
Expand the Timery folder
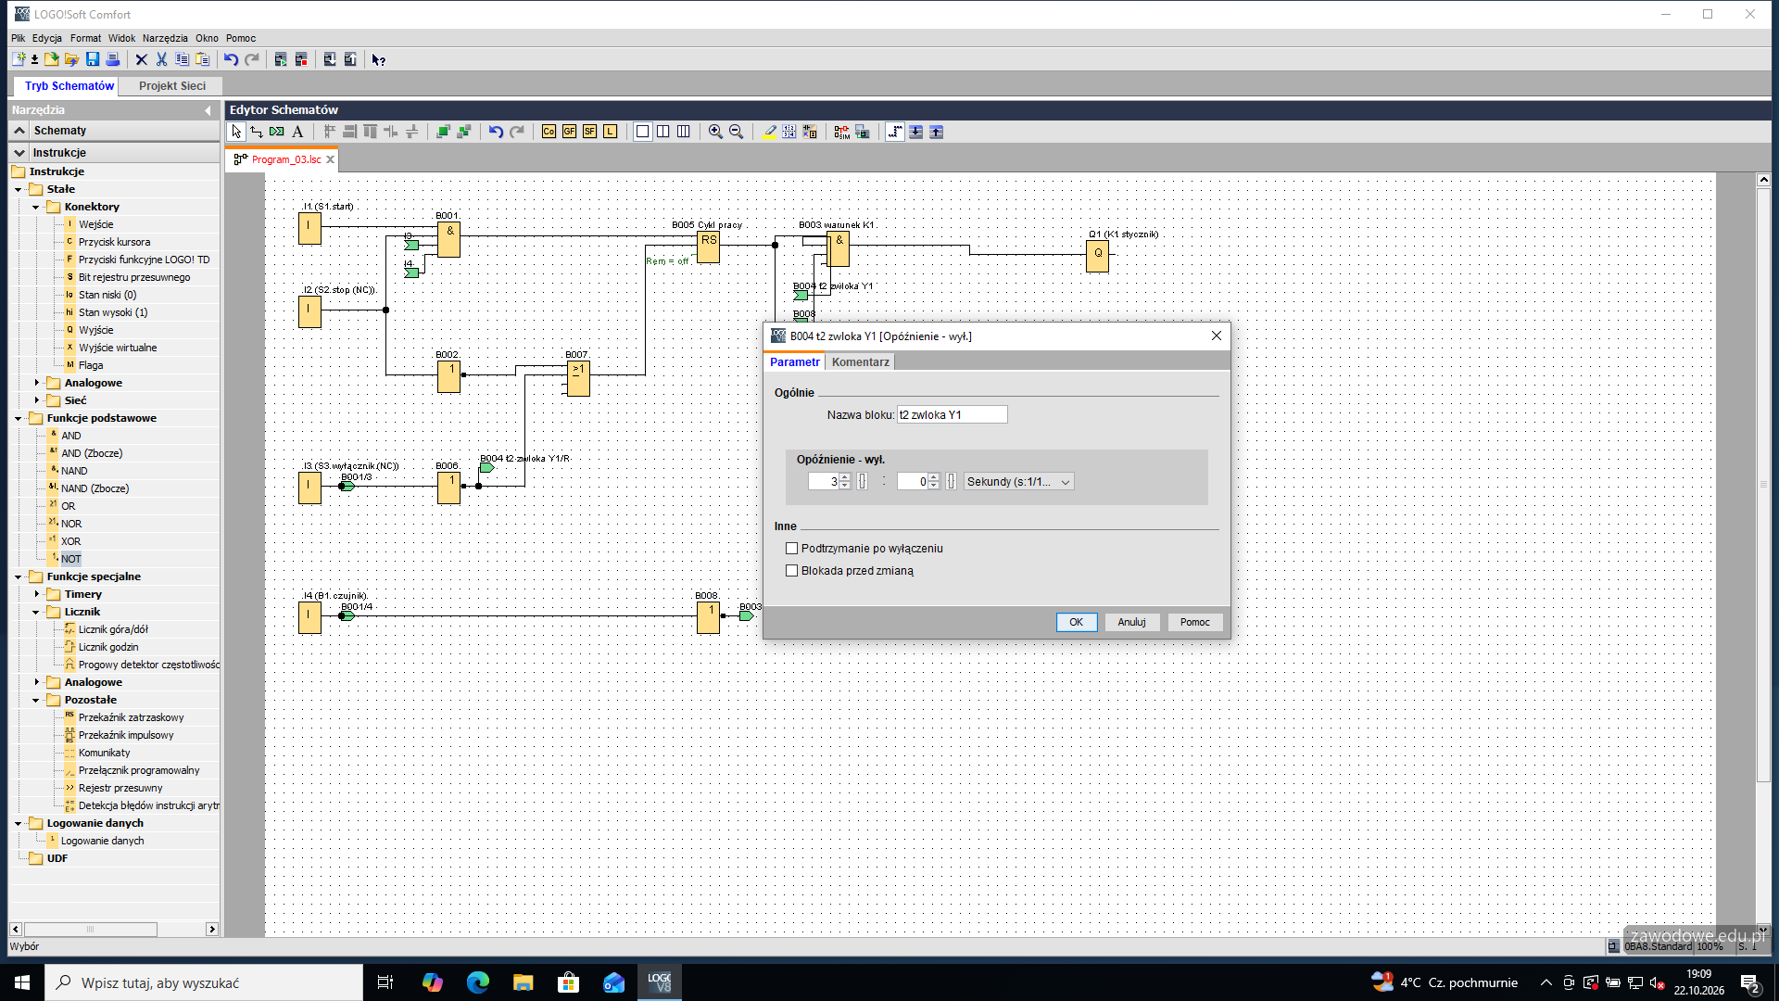(36, 594)
